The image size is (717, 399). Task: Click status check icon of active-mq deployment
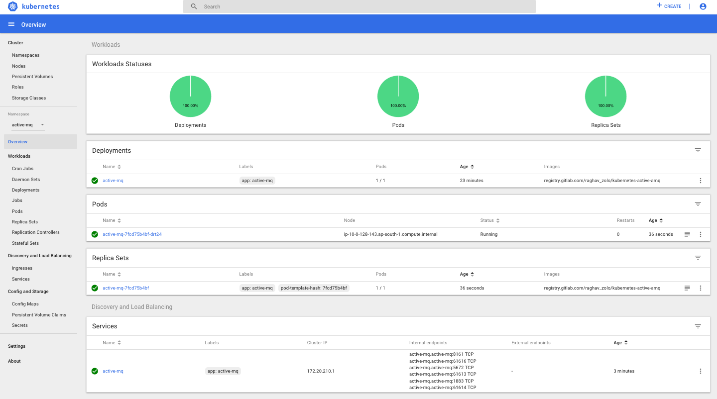(95, 181)
